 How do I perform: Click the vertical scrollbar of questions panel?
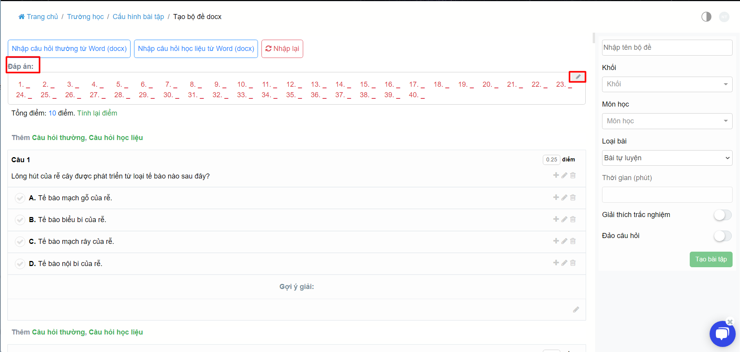(594, 38)
